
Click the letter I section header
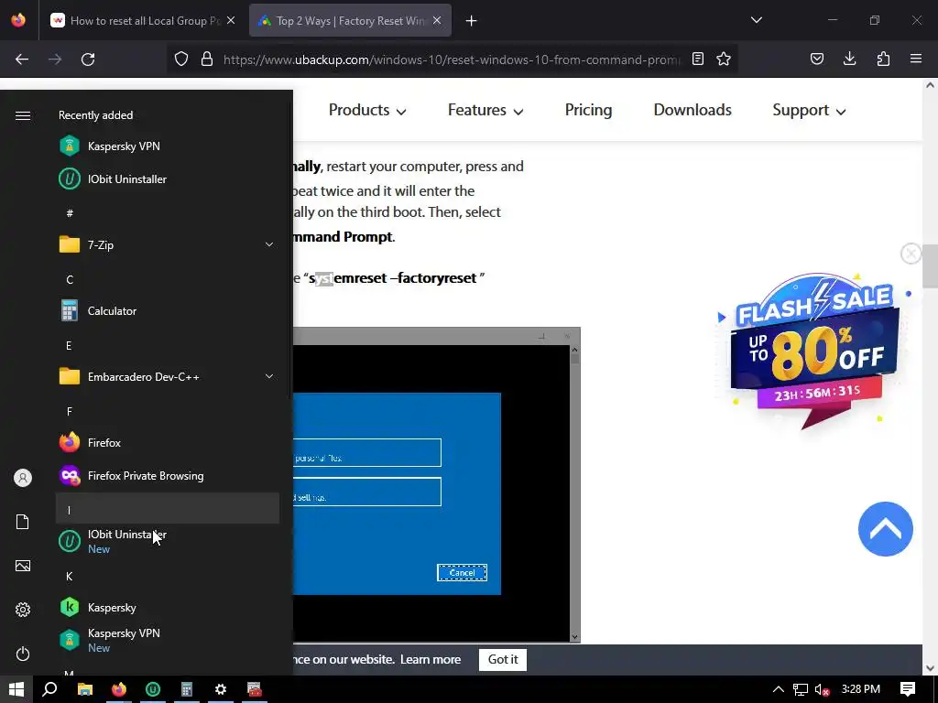pyautogui.click(x=168, y=509)
